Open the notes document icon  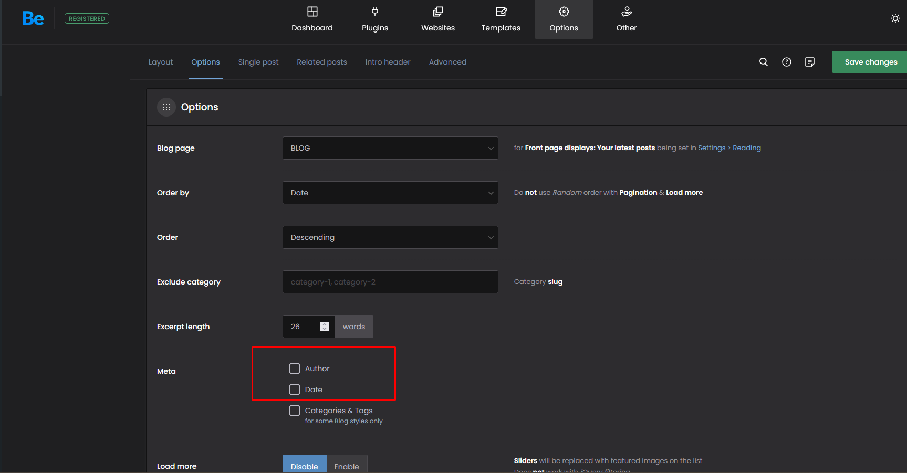(x=810, y=62)
